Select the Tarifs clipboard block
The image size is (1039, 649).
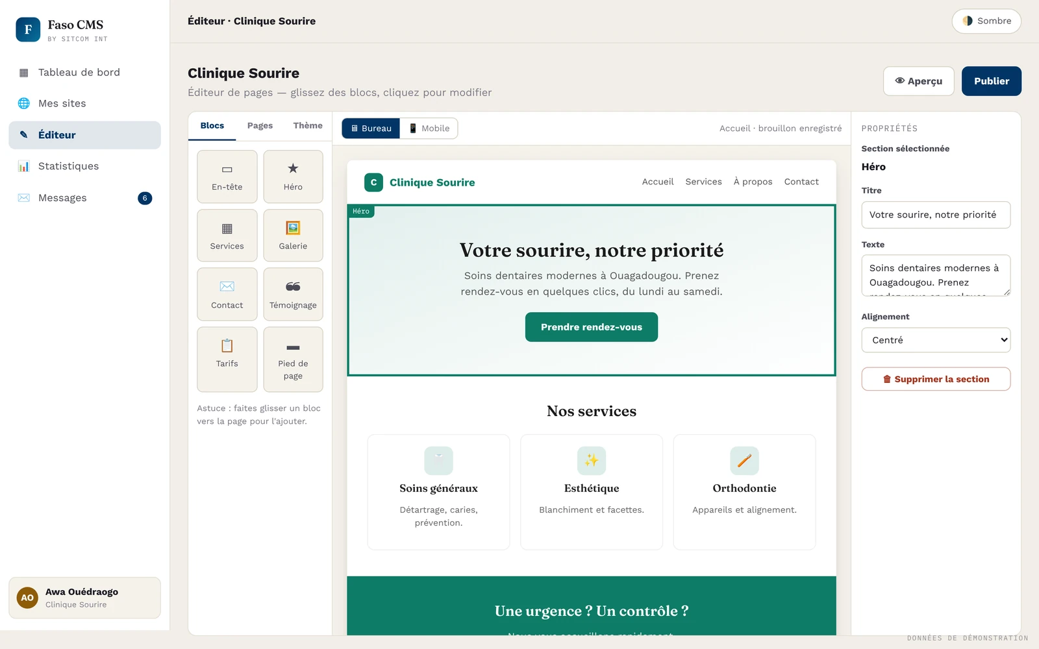tap(227, 360)
